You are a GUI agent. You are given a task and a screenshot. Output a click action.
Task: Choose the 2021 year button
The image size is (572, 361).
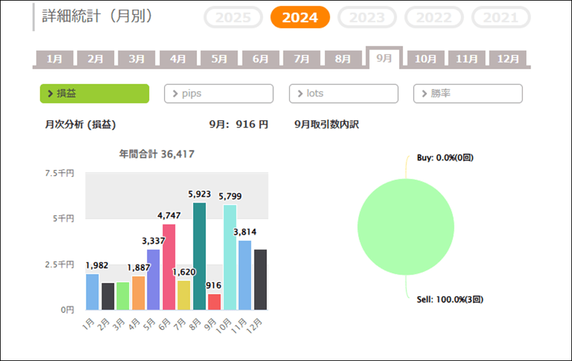coord(501,17)
